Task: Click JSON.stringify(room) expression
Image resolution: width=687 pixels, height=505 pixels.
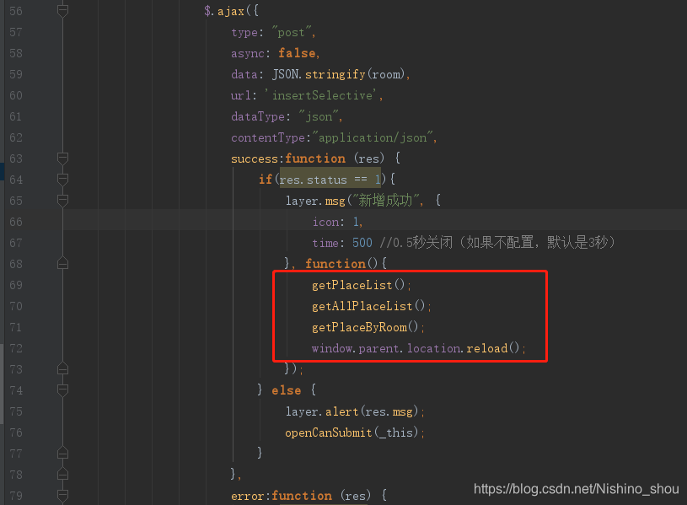Action: (338, 74)
